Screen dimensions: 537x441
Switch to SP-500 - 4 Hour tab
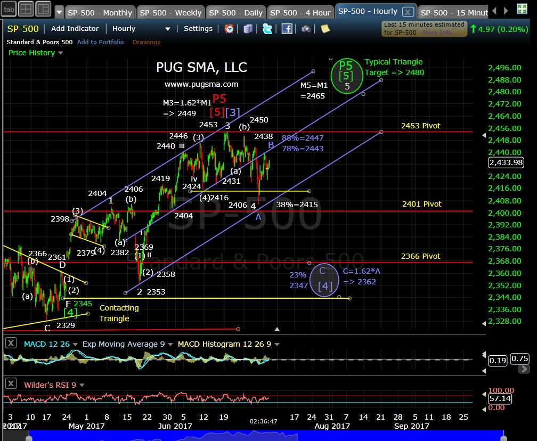click(300, 13)
